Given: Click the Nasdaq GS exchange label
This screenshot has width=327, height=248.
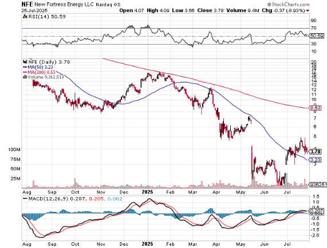Looking at the screenshot, I should tap(108, 5).
